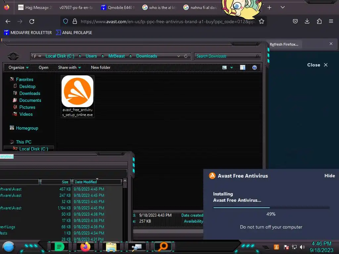Switch to the 'who is the al' Google tab
The height and width of the screenshot is (254, 339).
(159, 8)
